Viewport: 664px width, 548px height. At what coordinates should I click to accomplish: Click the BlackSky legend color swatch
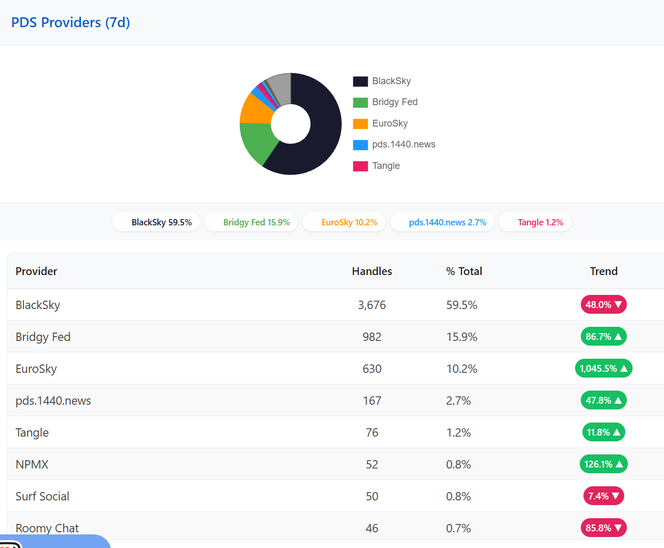360,81
